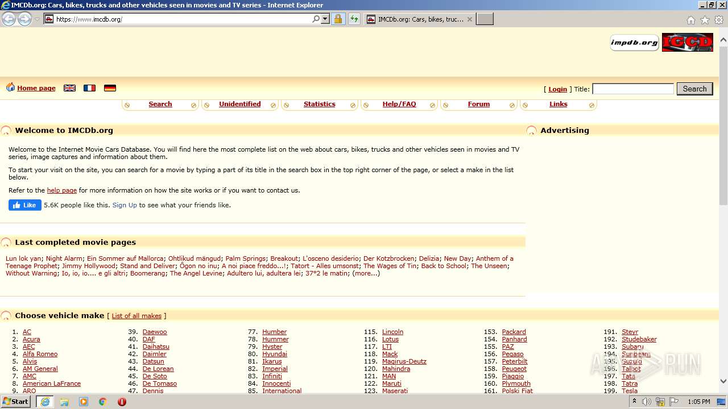Select the Hummer make
Viewport: 728px width, 409px height.
tap(275, 339)
